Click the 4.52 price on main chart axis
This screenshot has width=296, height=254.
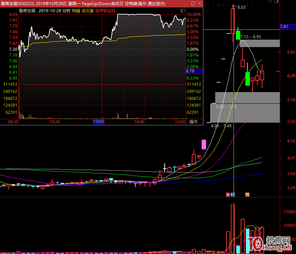tap(291, 141)
